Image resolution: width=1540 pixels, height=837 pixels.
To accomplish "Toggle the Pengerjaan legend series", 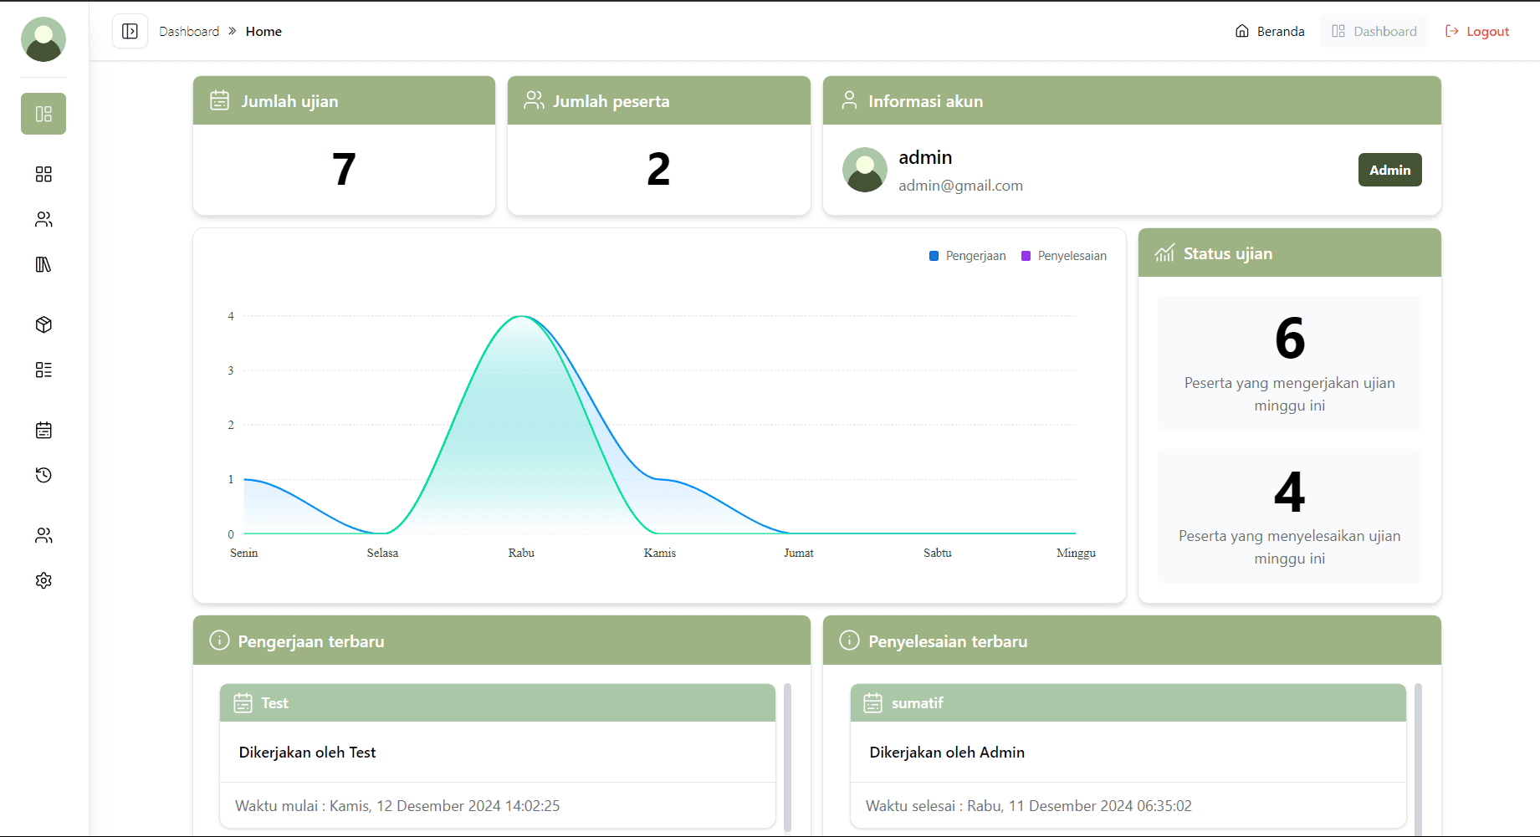I will (968, 256).
